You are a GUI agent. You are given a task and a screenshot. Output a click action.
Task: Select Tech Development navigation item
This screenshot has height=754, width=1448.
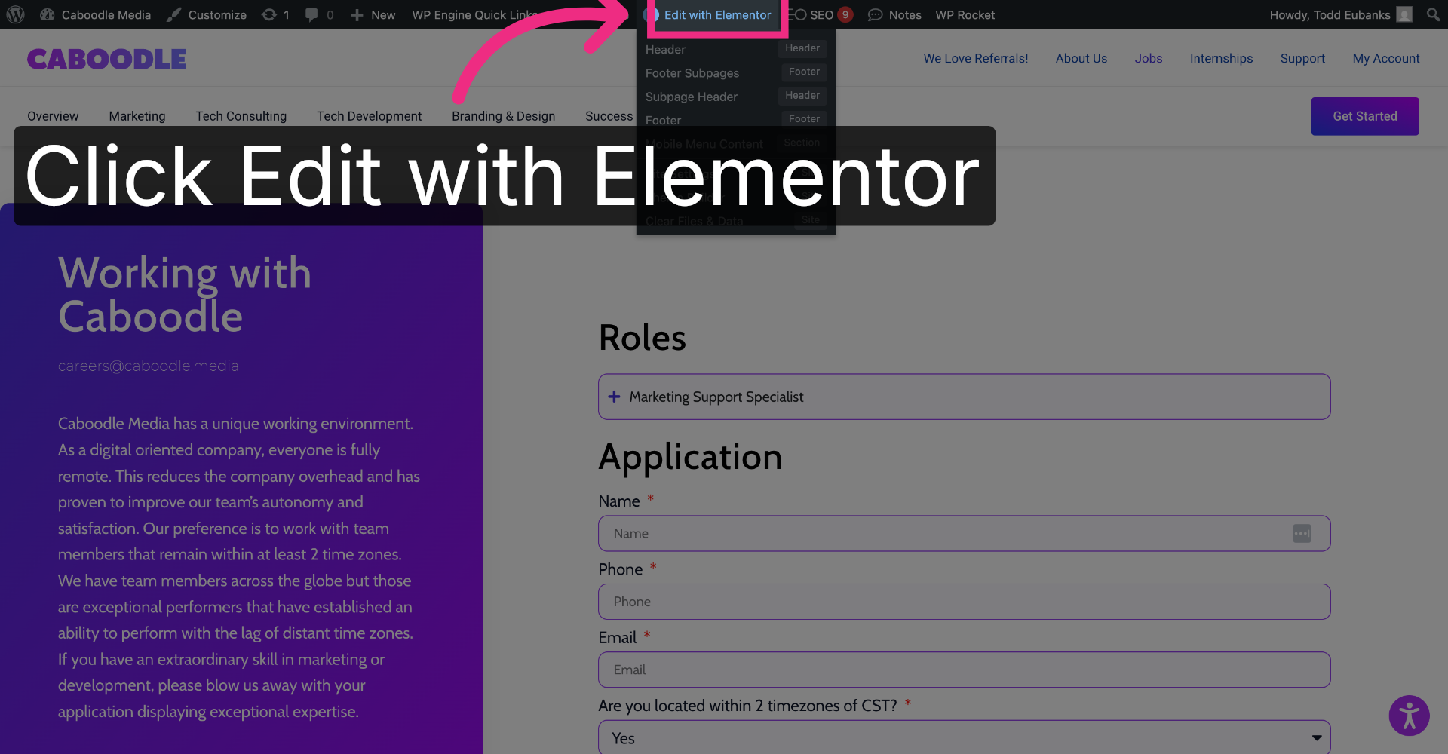point(370,116)
